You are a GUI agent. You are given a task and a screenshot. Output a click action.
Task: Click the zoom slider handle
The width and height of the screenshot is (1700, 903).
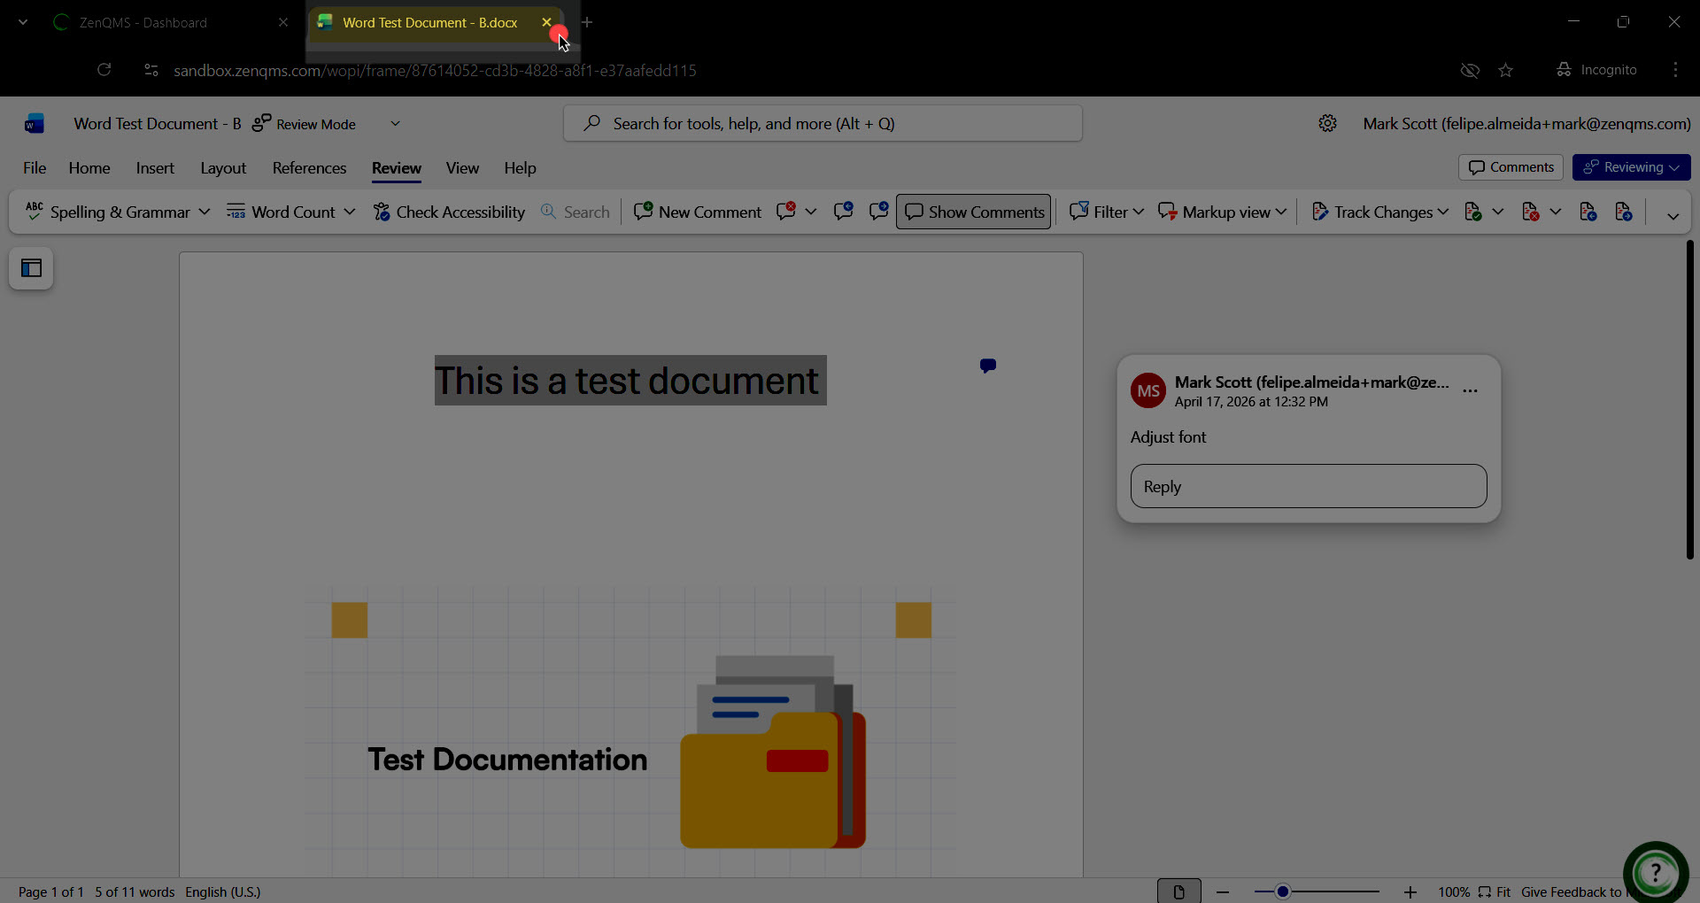coord(1282,891)
